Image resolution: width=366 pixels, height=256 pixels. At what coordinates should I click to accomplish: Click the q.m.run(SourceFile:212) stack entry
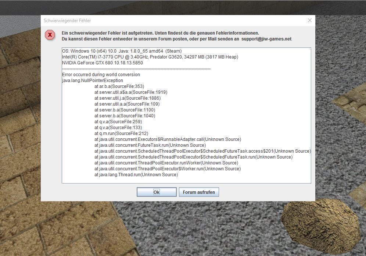(121, 134)
